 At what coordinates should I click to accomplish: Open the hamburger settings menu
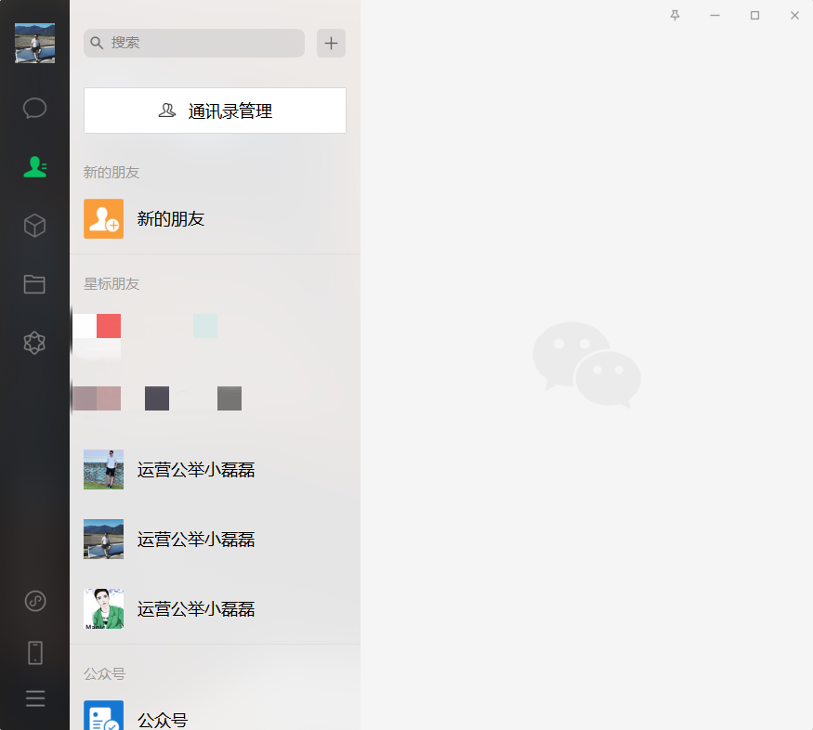pos(34,698)
